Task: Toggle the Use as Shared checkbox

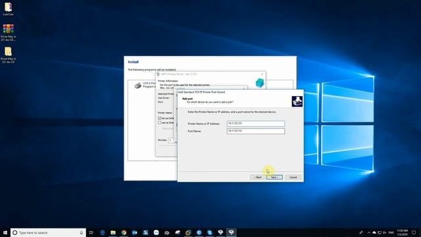Action: click(159, 122)
